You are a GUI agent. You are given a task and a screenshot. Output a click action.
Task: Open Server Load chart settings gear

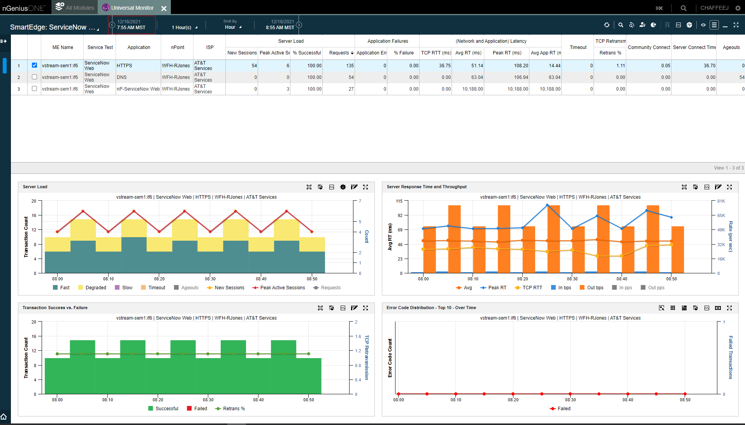343,187
